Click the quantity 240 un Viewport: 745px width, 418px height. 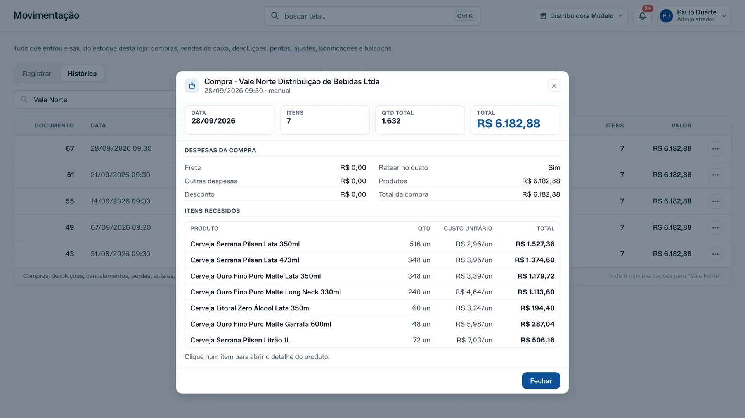(x=419, y=292)
